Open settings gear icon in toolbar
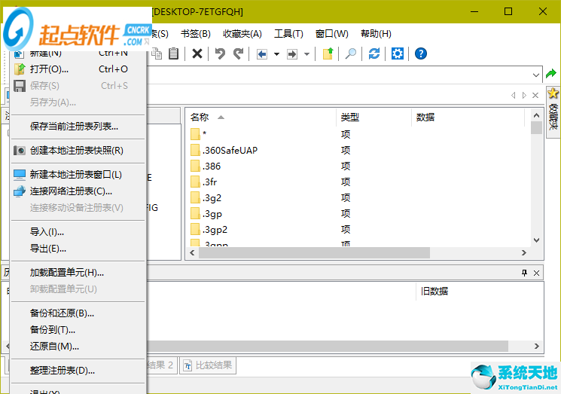Viewport: 561px width, 394px height. (x=398, y=53)
